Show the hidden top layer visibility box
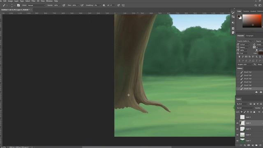Screen dimensions: 263x148 pos(238,117)
